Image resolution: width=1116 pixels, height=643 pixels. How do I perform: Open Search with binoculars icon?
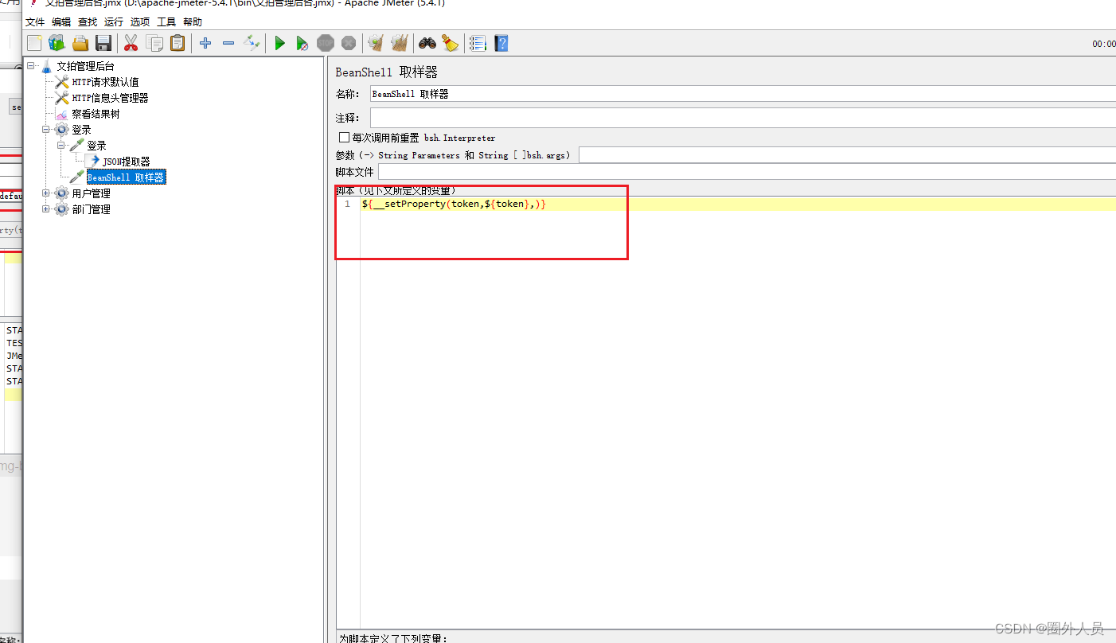point(427,43)
